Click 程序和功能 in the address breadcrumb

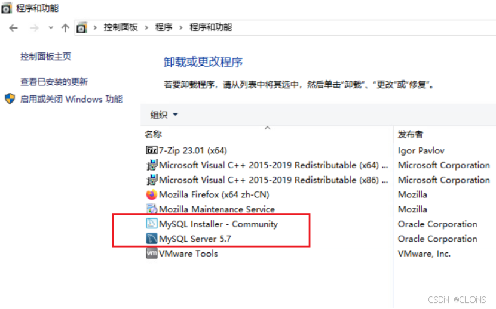(211, 27)
